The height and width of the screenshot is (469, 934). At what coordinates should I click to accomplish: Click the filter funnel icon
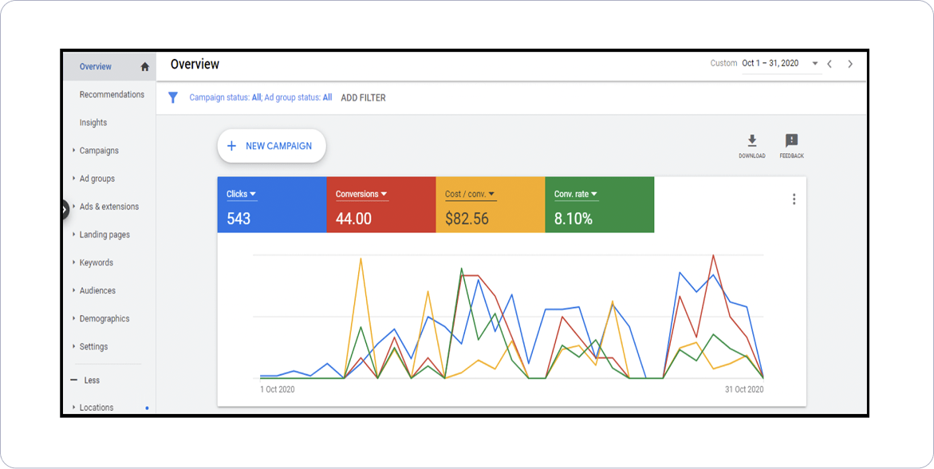point(172,97)
